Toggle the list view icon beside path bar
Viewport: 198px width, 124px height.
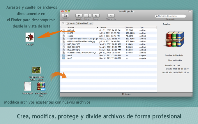63,23
